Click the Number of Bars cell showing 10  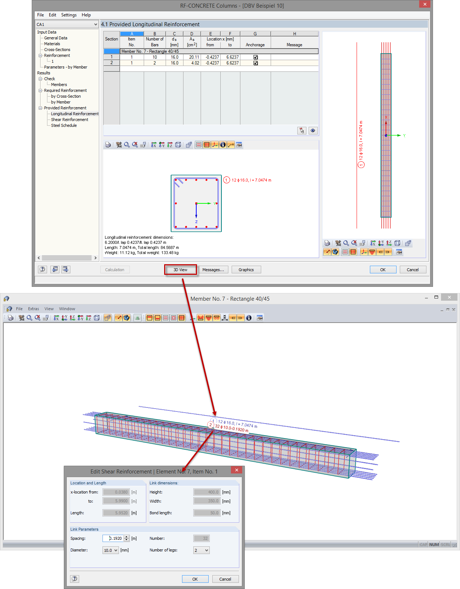155,57
